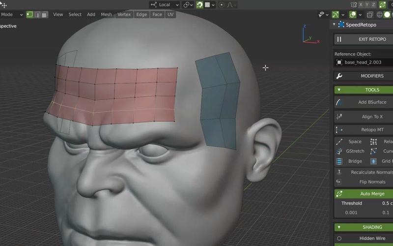Screen dimensions: 393x246
Task: Click EXIT RETOPO button
Action: click(364, 39)
